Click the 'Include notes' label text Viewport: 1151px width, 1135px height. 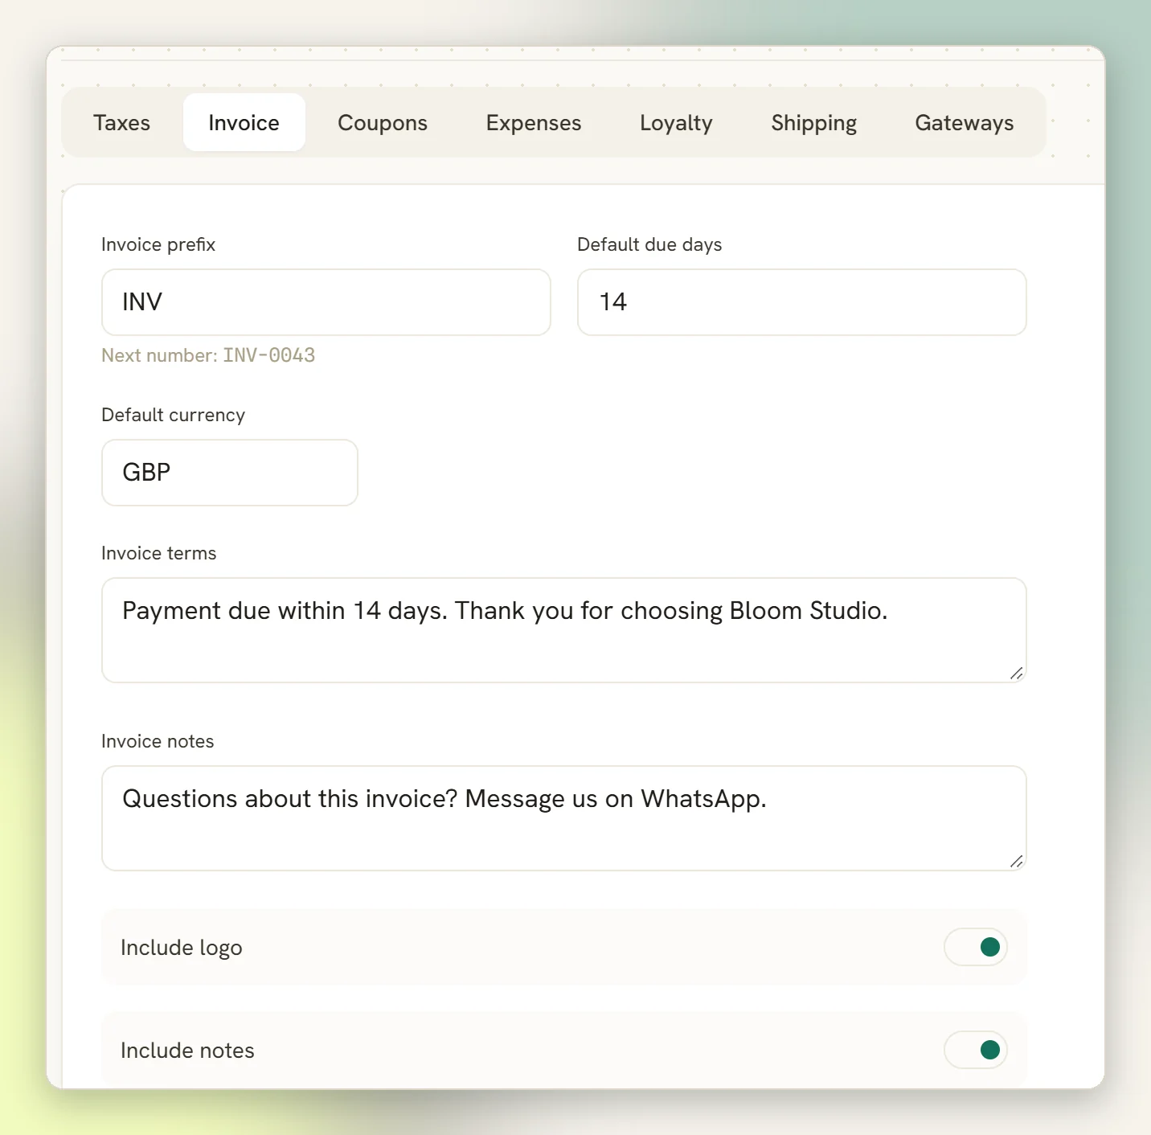click(x=187, y=1051)
